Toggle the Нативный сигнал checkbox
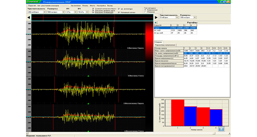The width and height of the screenshot is (257, 137). 119,13
